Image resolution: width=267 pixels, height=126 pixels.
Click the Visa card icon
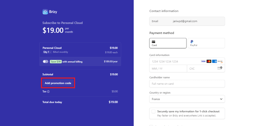tap(203, 61)
